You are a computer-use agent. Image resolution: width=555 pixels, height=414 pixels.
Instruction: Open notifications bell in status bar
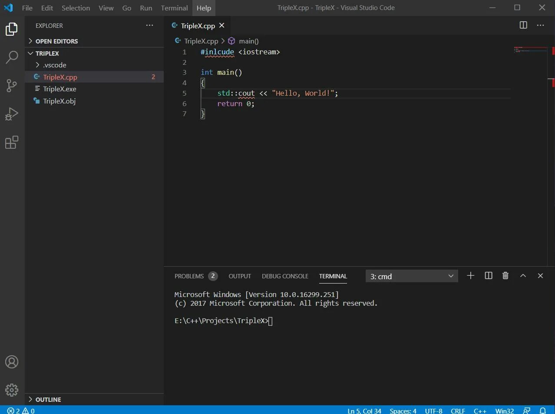coord(542,411)
